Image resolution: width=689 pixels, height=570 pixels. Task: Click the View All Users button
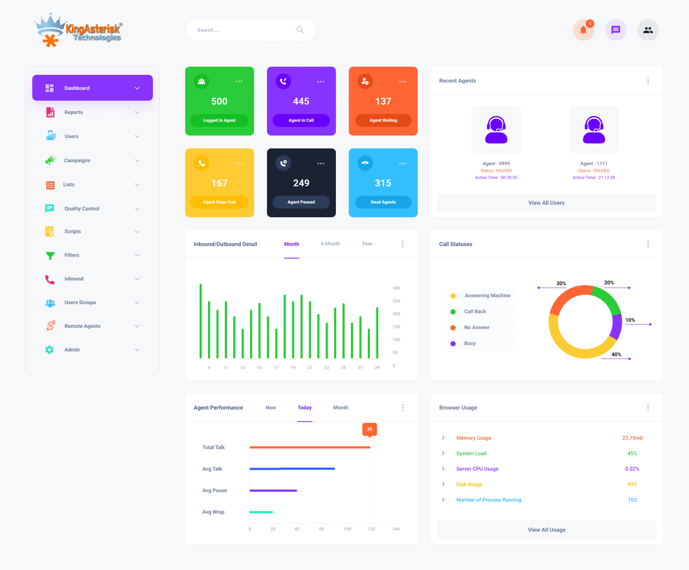(x=547, y=203)
